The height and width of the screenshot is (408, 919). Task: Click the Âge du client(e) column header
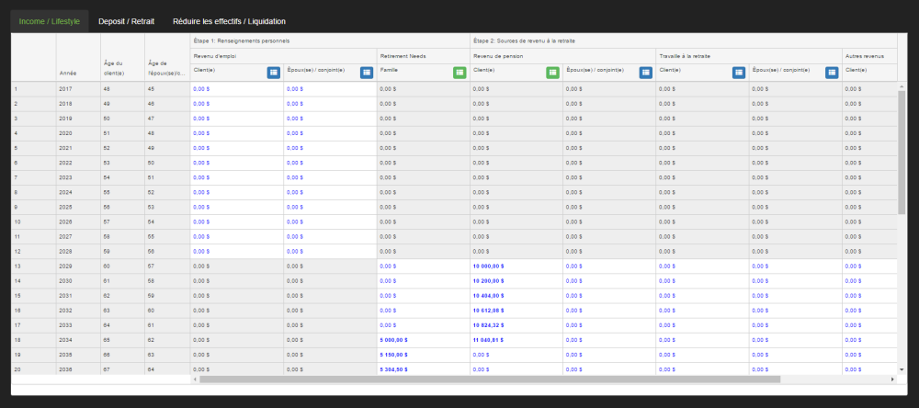(122, 57)
